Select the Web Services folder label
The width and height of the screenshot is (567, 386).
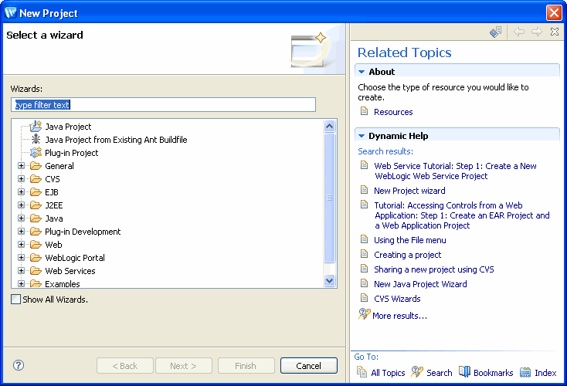coord(70,271)
